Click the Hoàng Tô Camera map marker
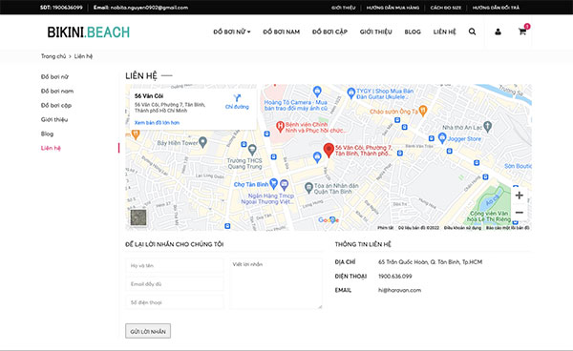This screenshot has height=351, width=573. [317, 92]
